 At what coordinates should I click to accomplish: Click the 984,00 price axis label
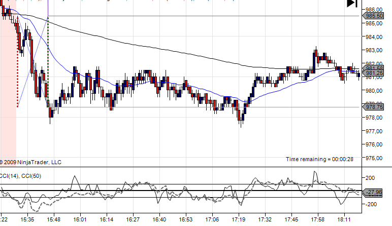[374, 37]
